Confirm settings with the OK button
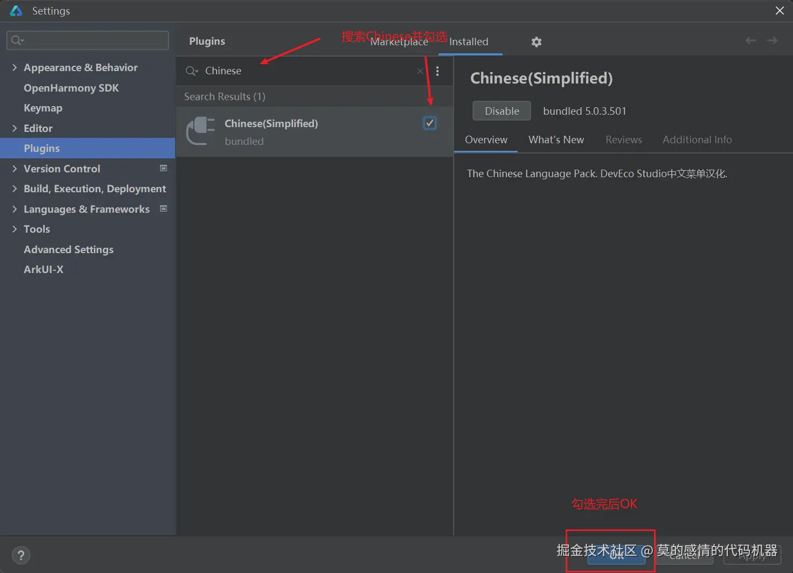 click(617, 555)
